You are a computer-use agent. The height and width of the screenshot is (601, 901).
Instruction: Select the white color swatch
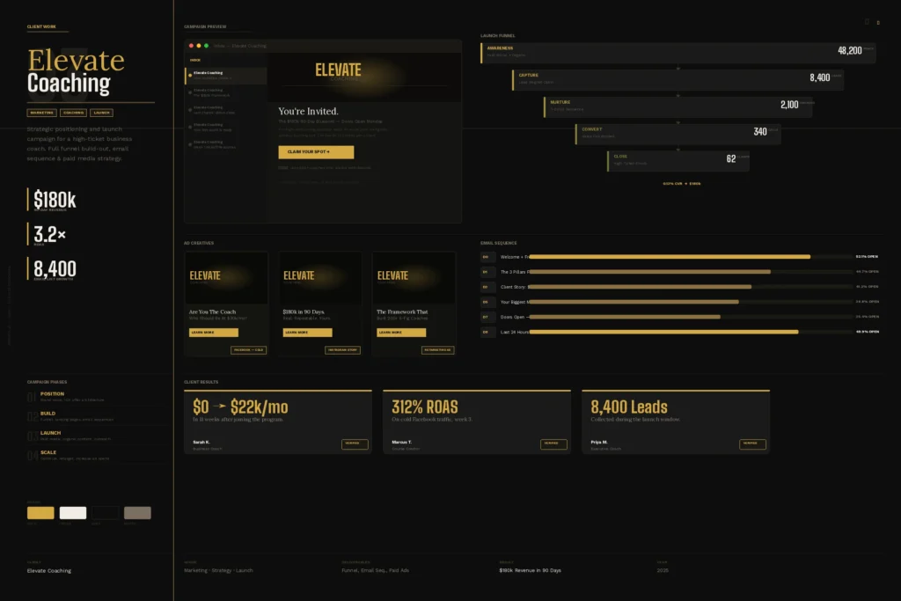click(73, 513)
